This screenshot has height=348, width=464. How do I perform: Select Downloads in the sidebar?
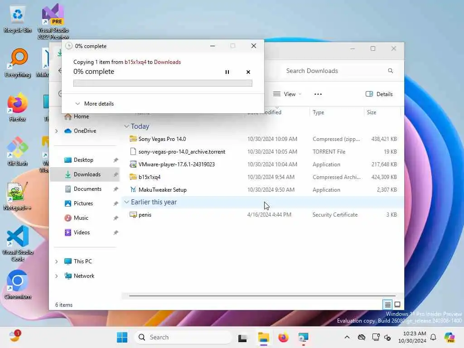pyautogui.click(x=85, y=174)
